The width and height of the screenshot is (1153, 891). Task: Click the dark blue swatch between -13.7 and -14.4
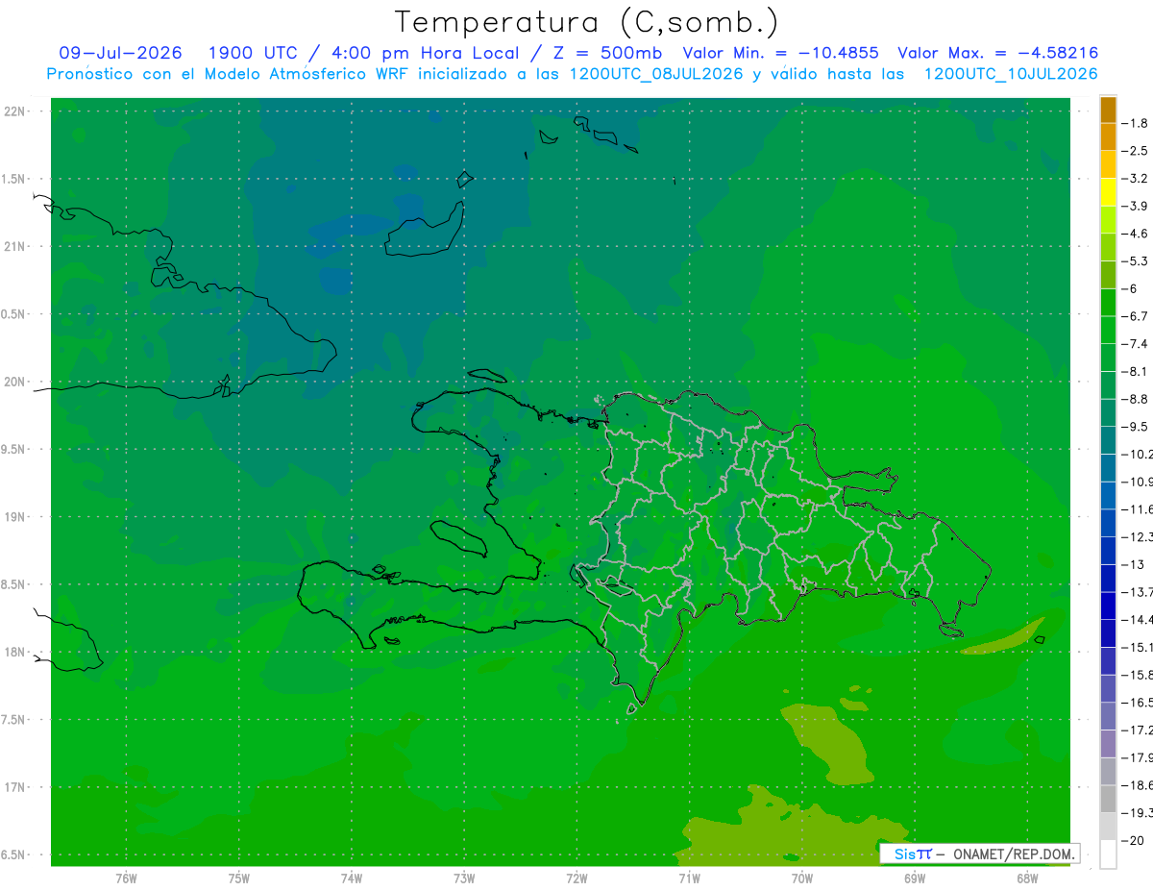pos(1108,606)
